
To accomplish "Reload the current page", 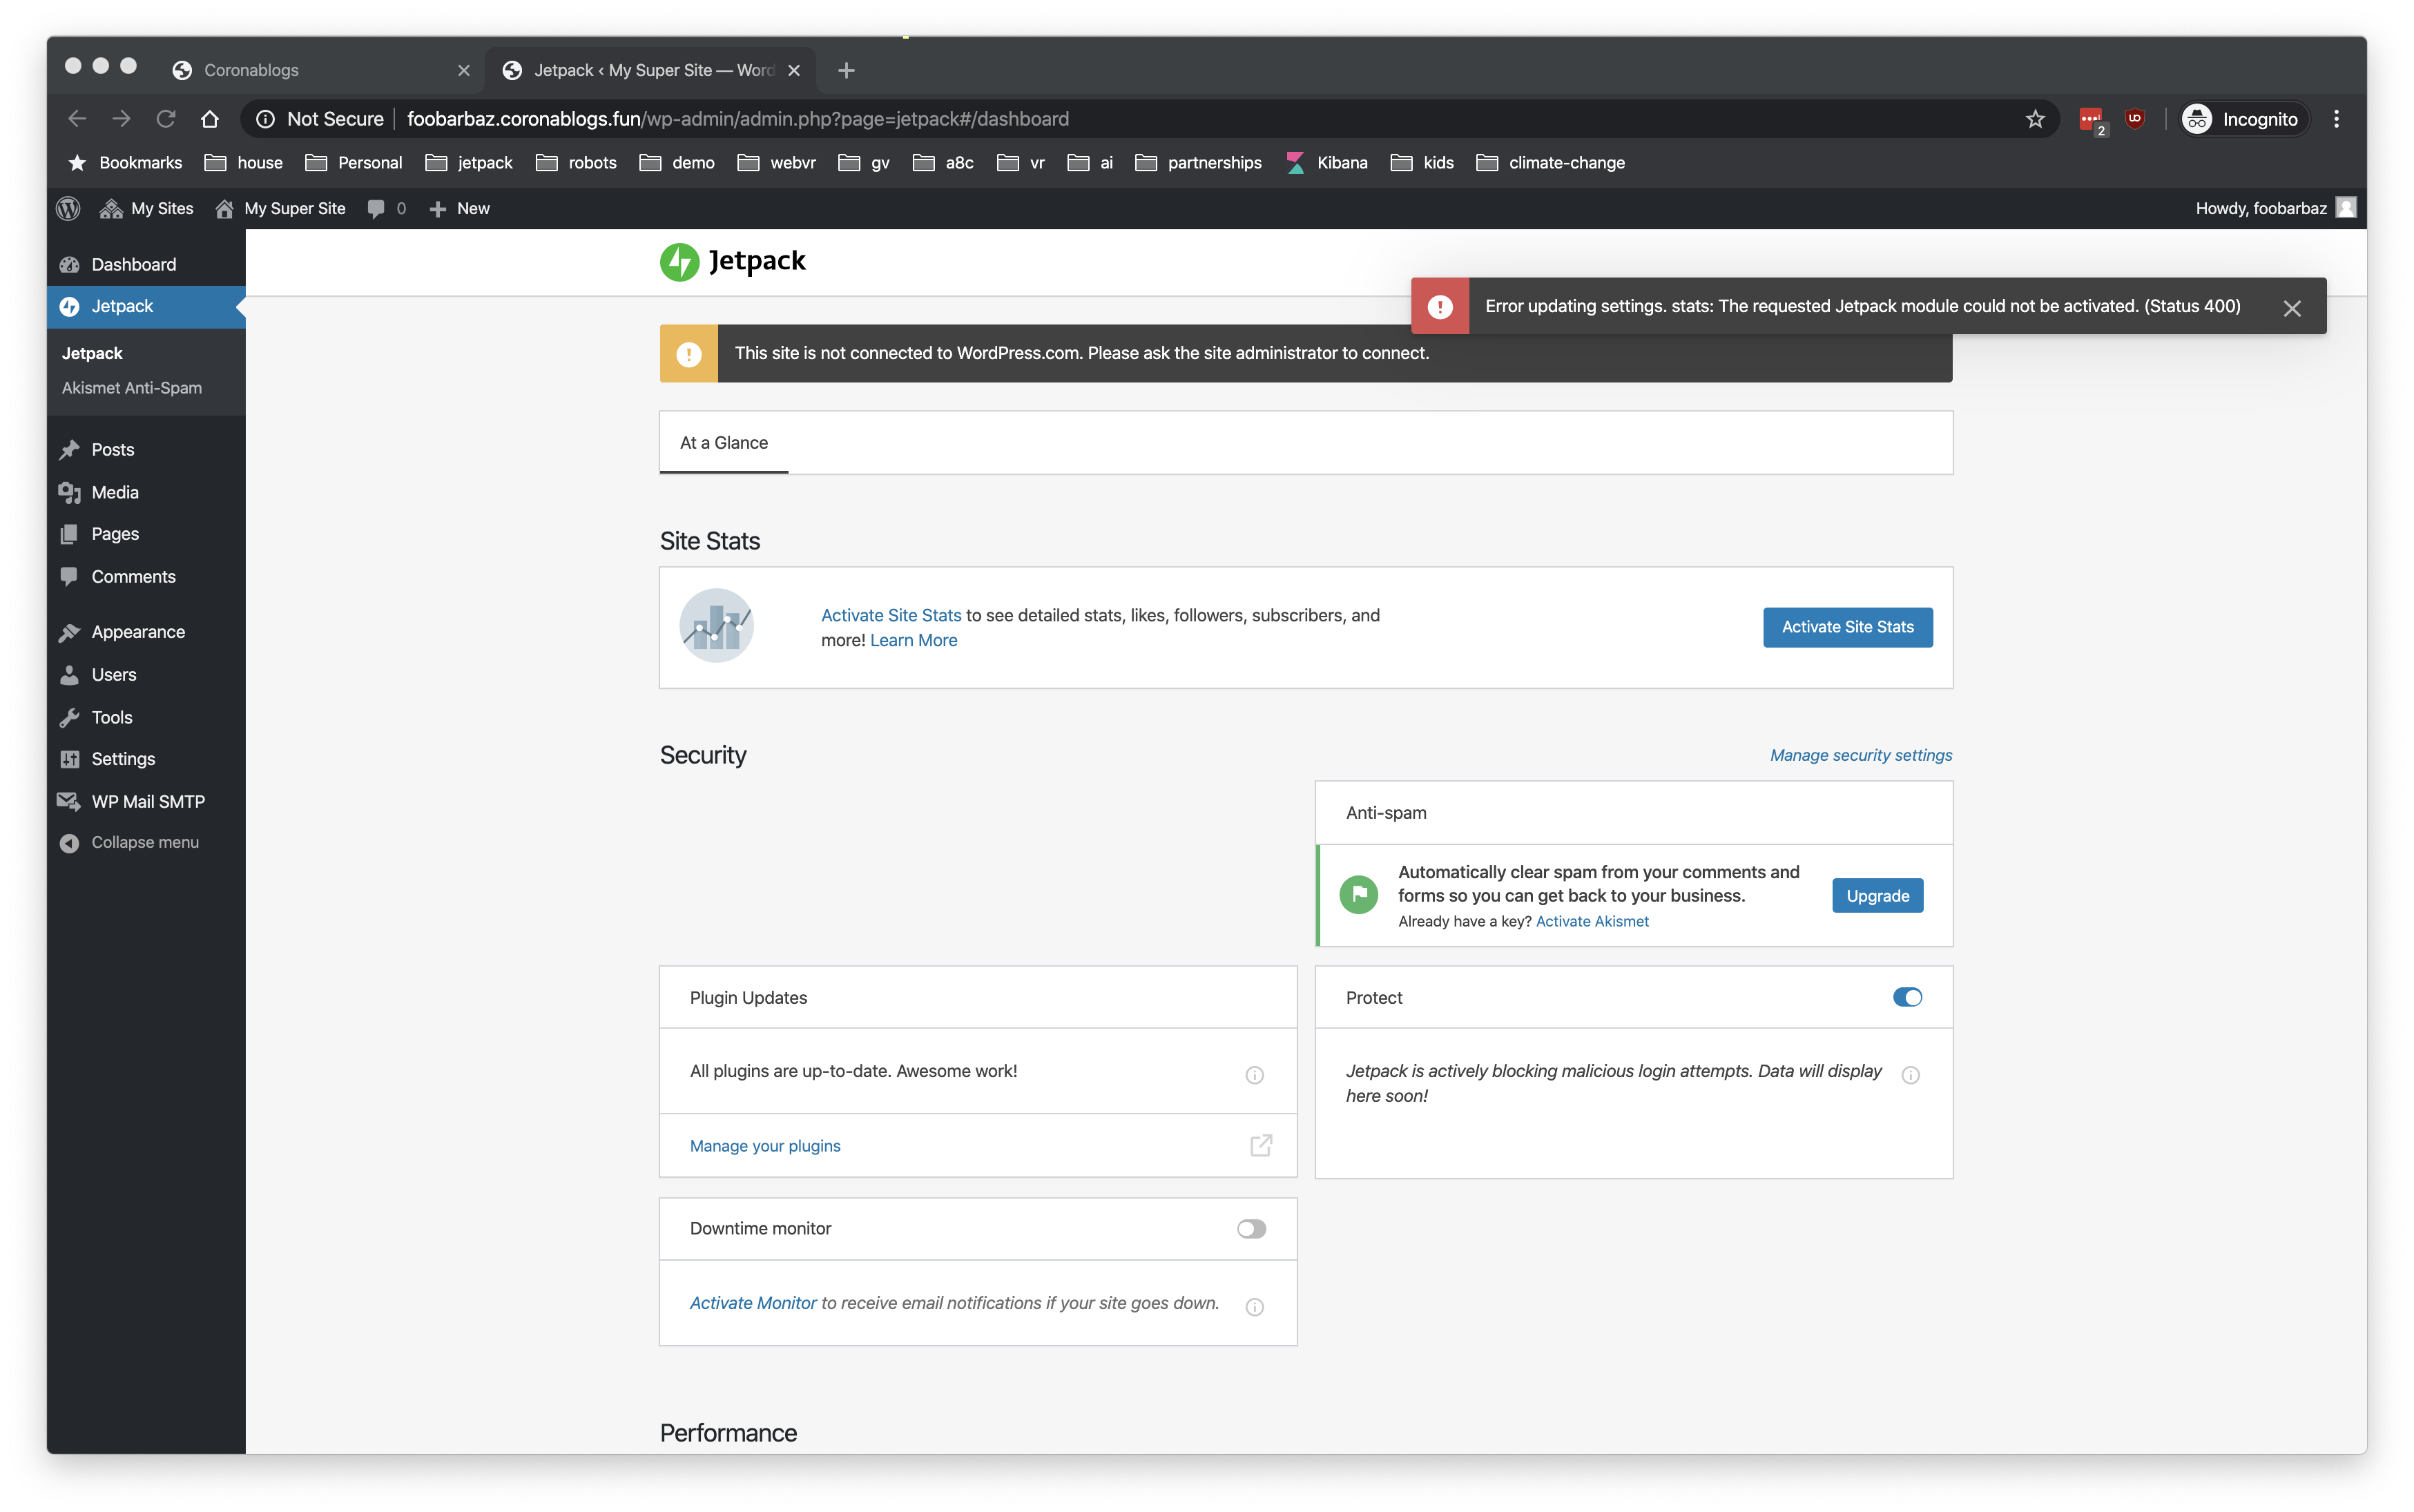I will pyautogui.click(x=166, y=119).
